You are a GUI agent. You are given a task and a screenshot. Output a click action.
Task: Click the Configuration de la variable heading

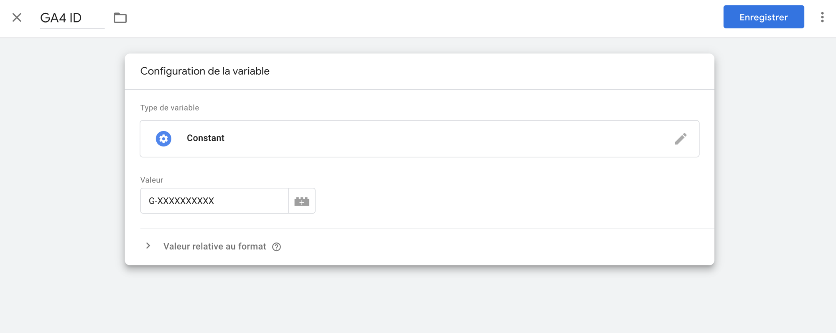coord(205,71)
